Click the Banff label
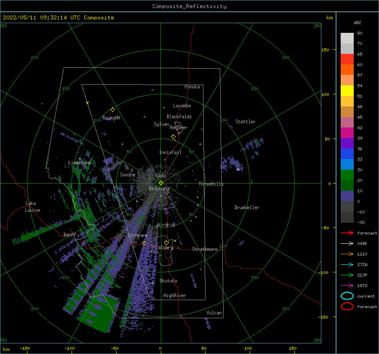The width and height of the screenshot is (379, 354). [x=69, y=234]
